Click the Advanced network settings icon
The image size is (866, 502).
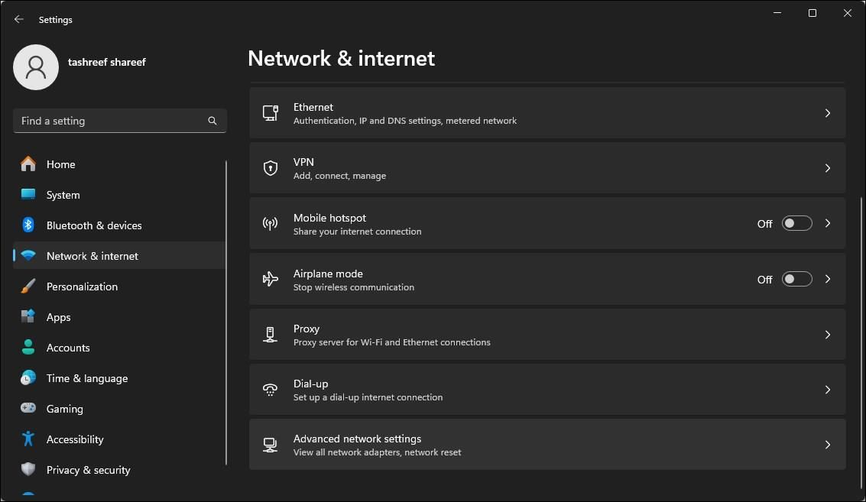click(270, 445)
